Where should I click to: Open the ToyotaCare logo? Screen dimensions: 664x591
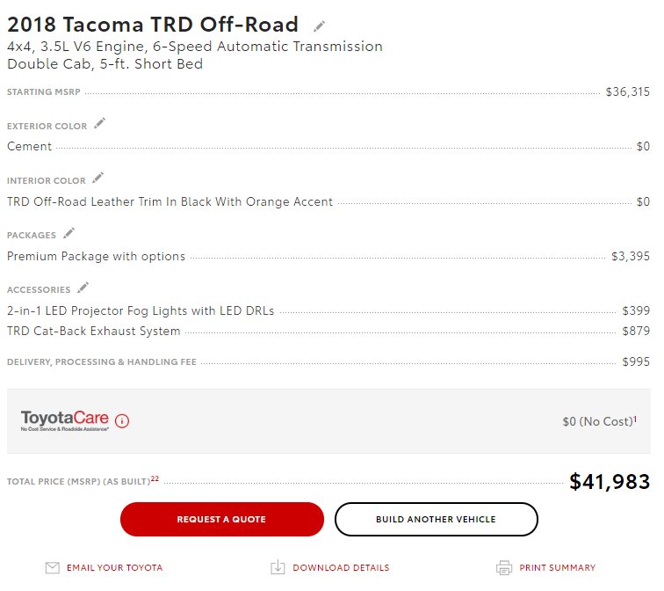pos(65,420)
